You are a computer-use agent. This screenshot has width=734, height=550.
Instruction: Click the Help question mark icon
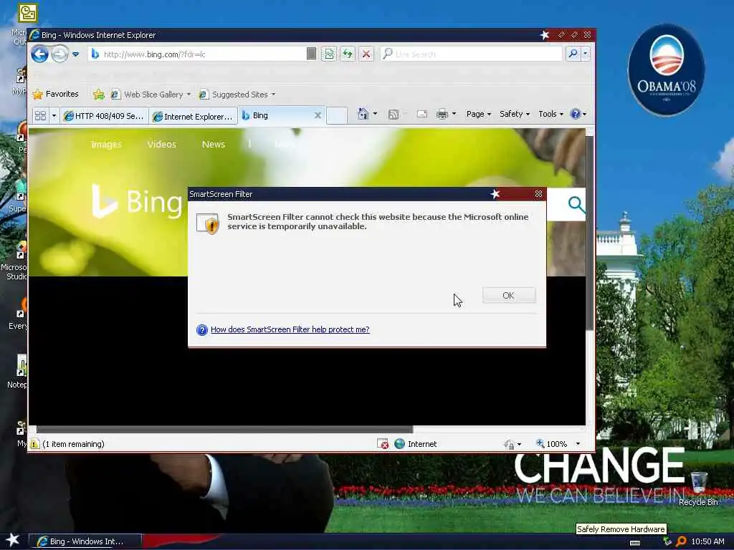[576, 114]
